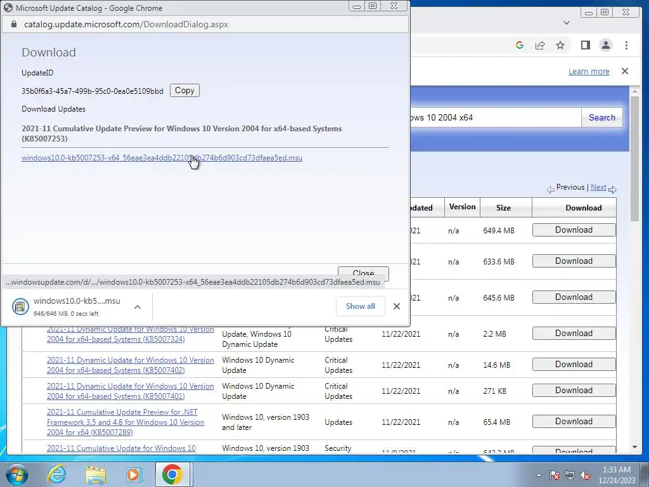Share this page via toolbar share icon
Image resolution: width=649 pixels, height=487 pixels.
pyautogui.click(x=540, y=45)
